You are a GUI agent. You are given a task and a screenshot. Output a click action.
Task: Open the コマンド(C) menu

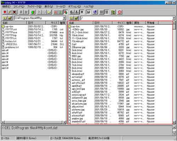(19, 7)
